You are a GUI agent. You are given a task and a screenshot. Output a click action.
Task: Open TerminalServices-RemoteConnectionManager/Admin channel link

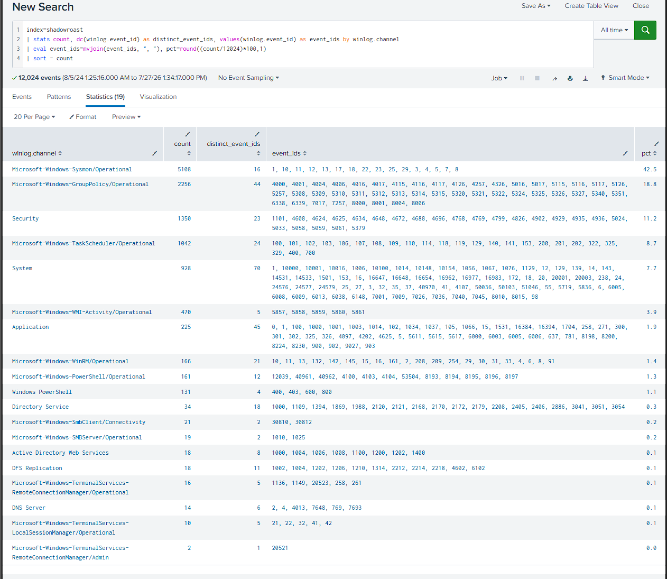pos(70,553)
